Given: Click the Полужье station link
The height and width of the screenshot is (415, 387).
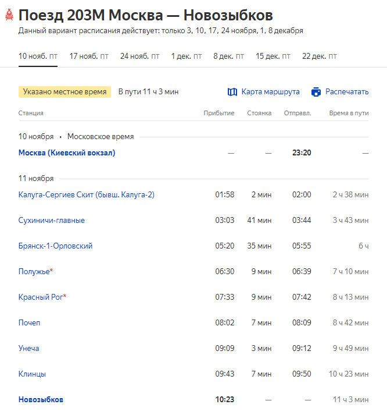Looking at the screenshot, I should coord(34,272).
